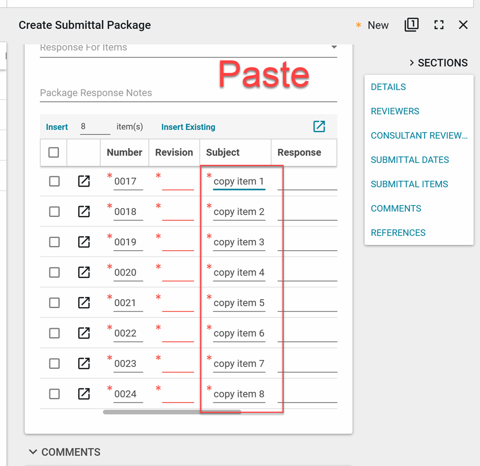Click the numbered pages icon in header
The height and width of the screenshot is (466, 480).
411,25
